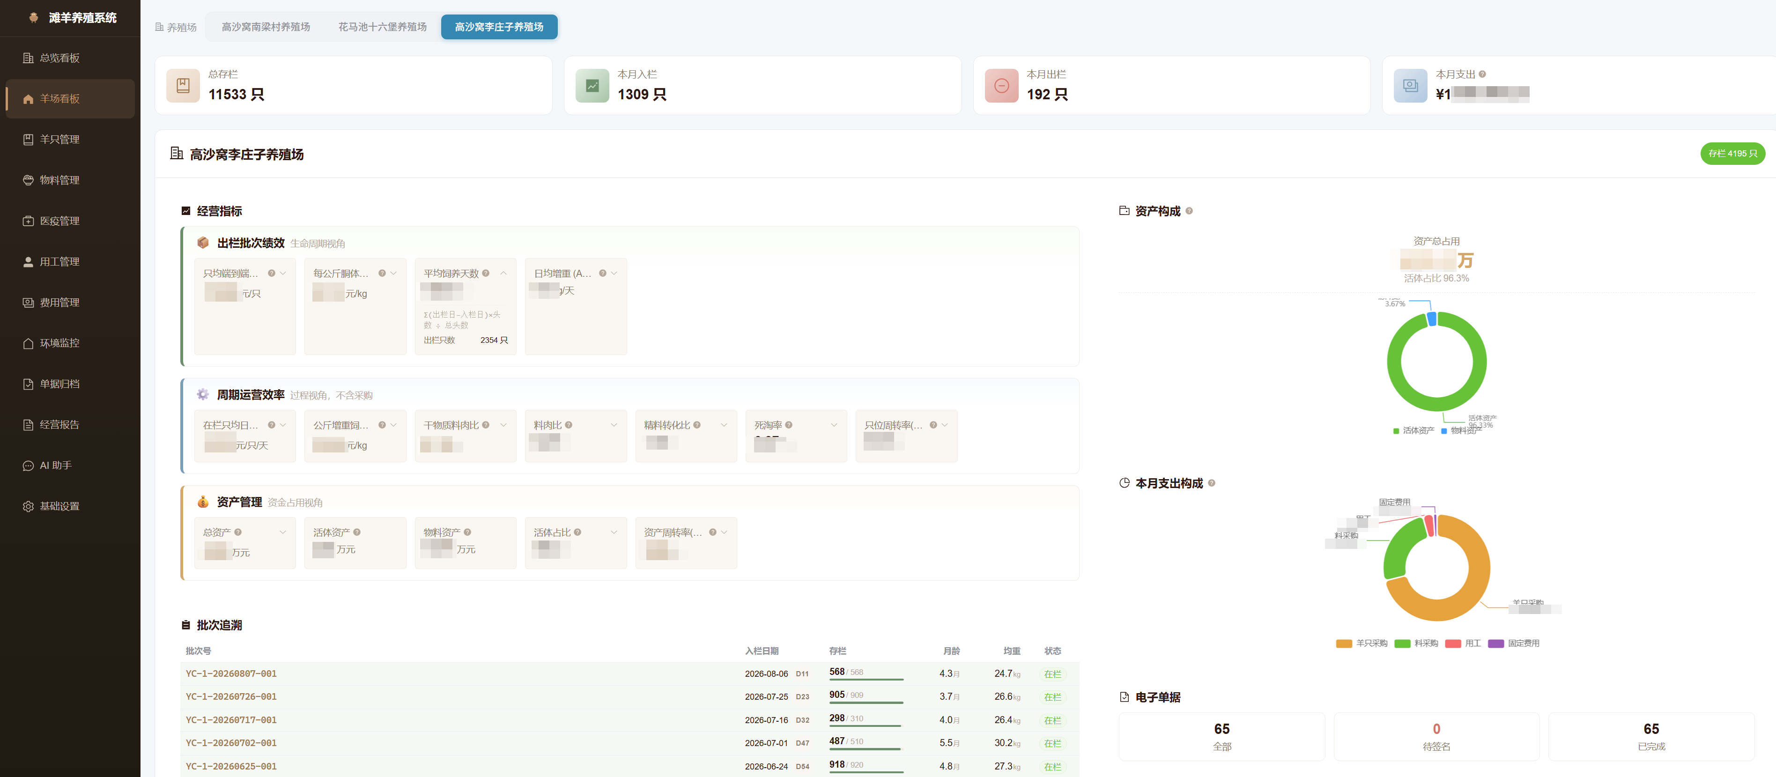This screenshot has height=777, width=1776.
Task: Toggle the 羊只采购 legend entry
Action: tap(1361, 644)
